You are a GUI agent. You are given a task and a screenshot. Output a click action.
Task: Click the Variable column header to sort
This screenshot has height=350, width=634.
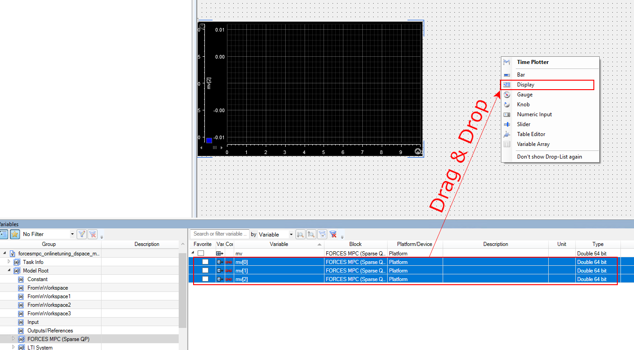click(279, 244)
